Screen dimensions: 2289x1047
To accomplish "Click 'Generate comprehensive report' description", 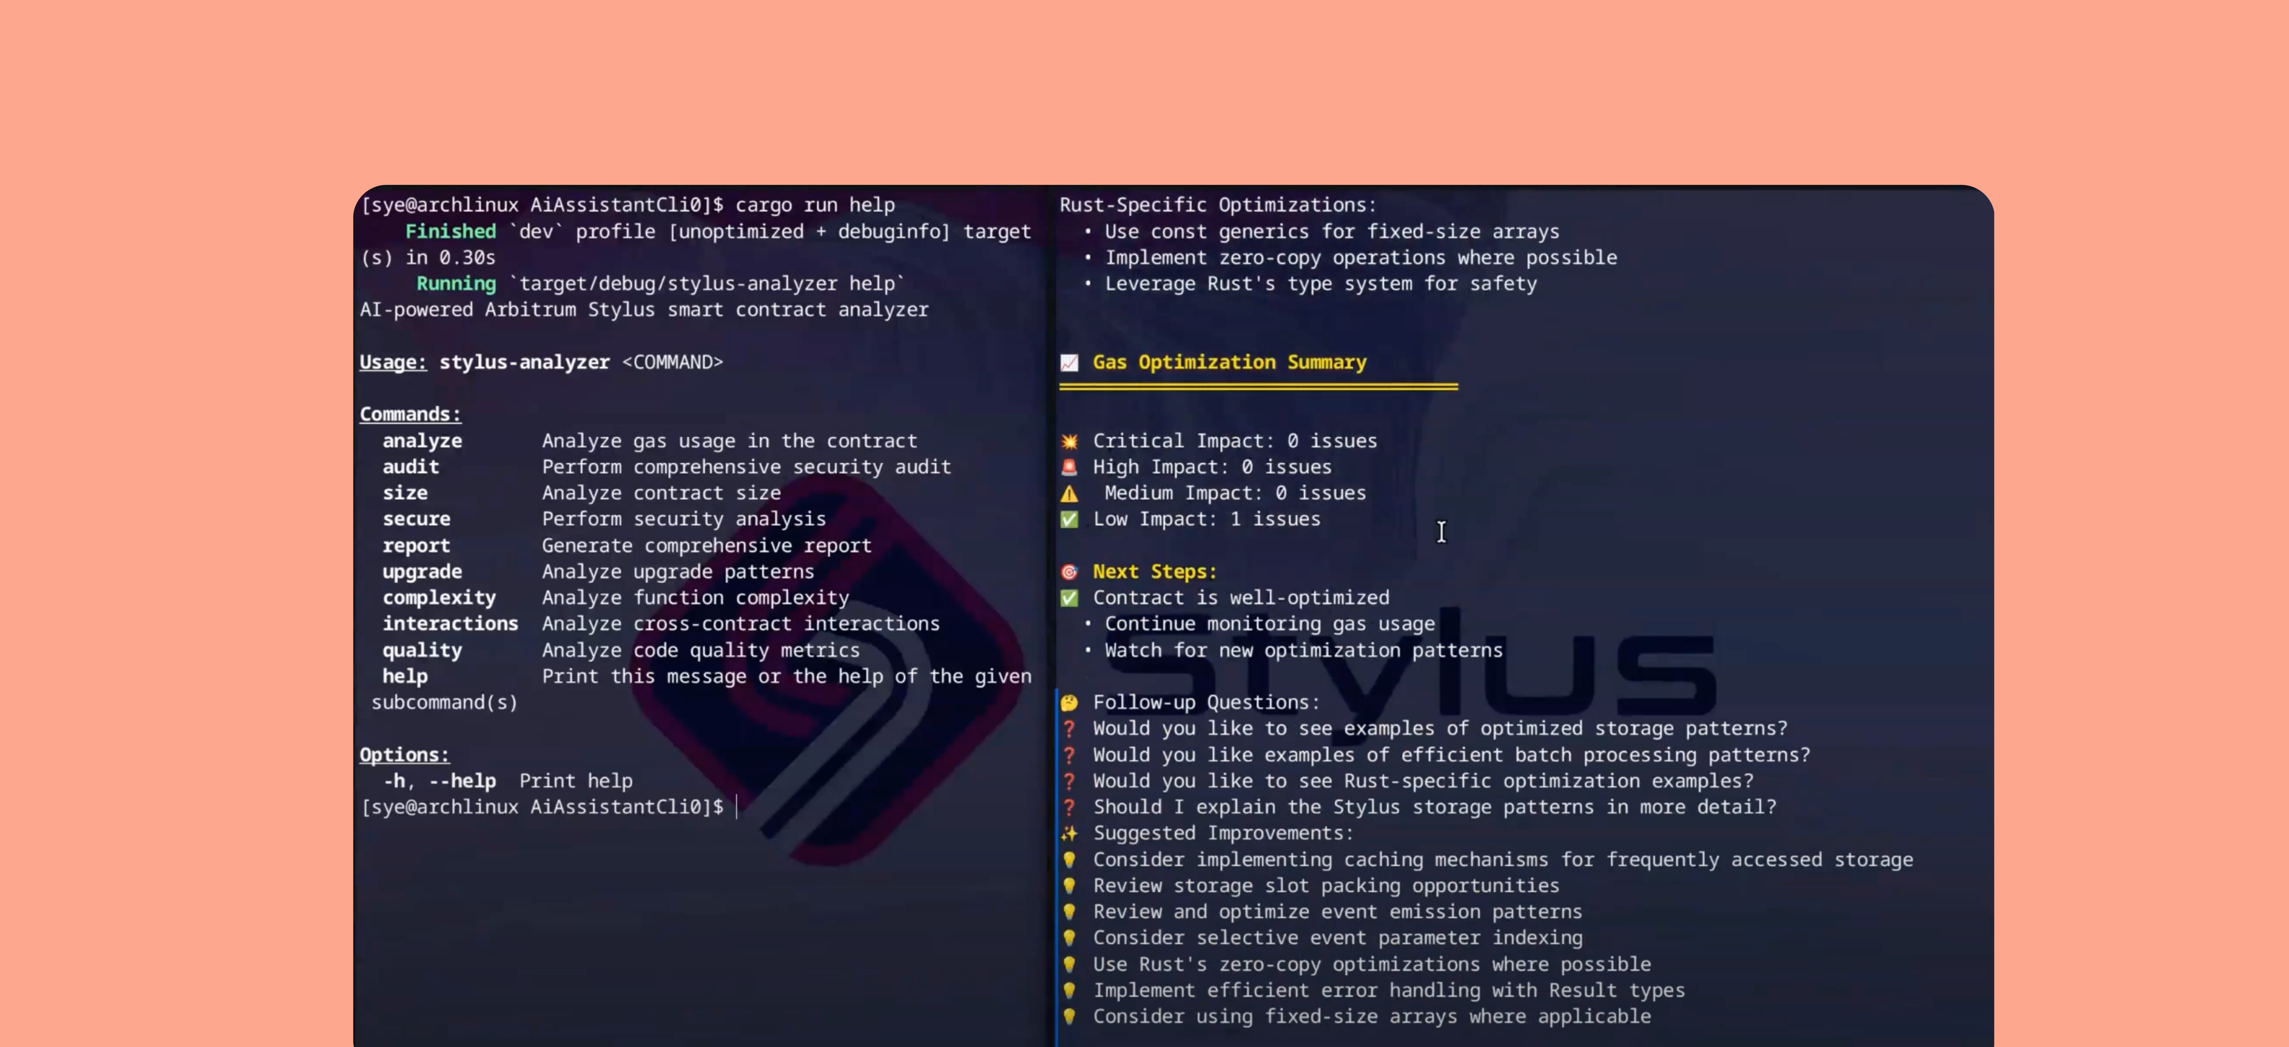I will pyautogui.click(x=706, y=546).
